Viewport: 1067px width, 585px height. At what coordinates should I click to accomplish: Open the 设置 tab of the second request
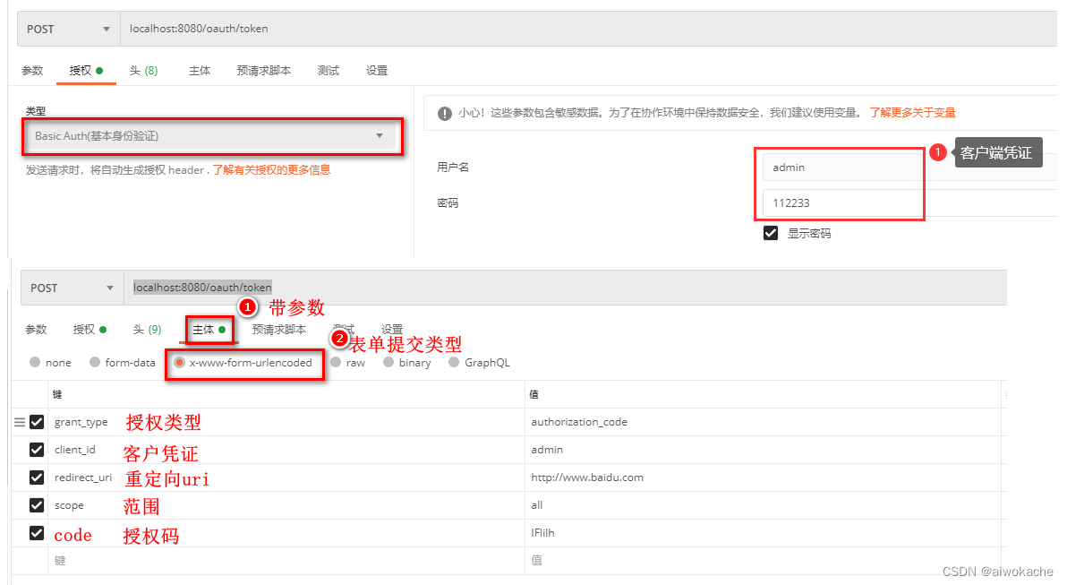point(391,329)
